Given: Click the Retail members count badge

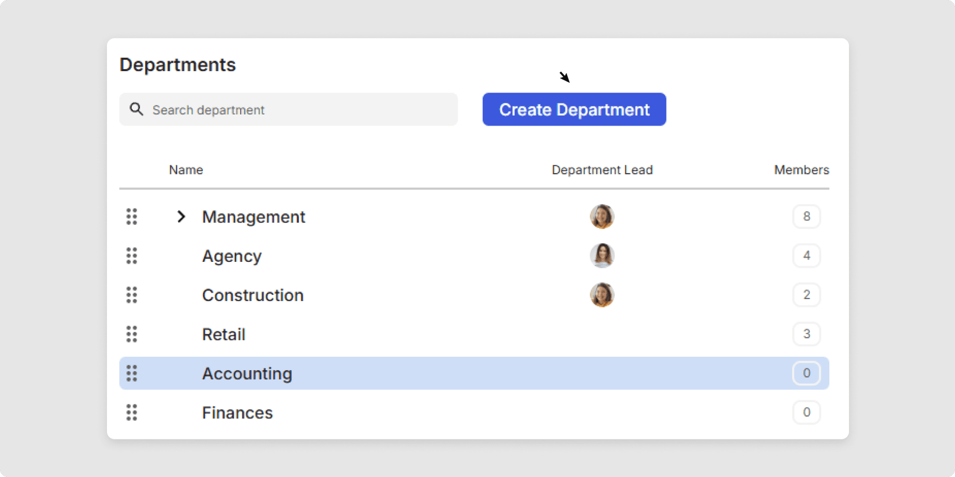Looking at the screenshot, I should (806, 334).
